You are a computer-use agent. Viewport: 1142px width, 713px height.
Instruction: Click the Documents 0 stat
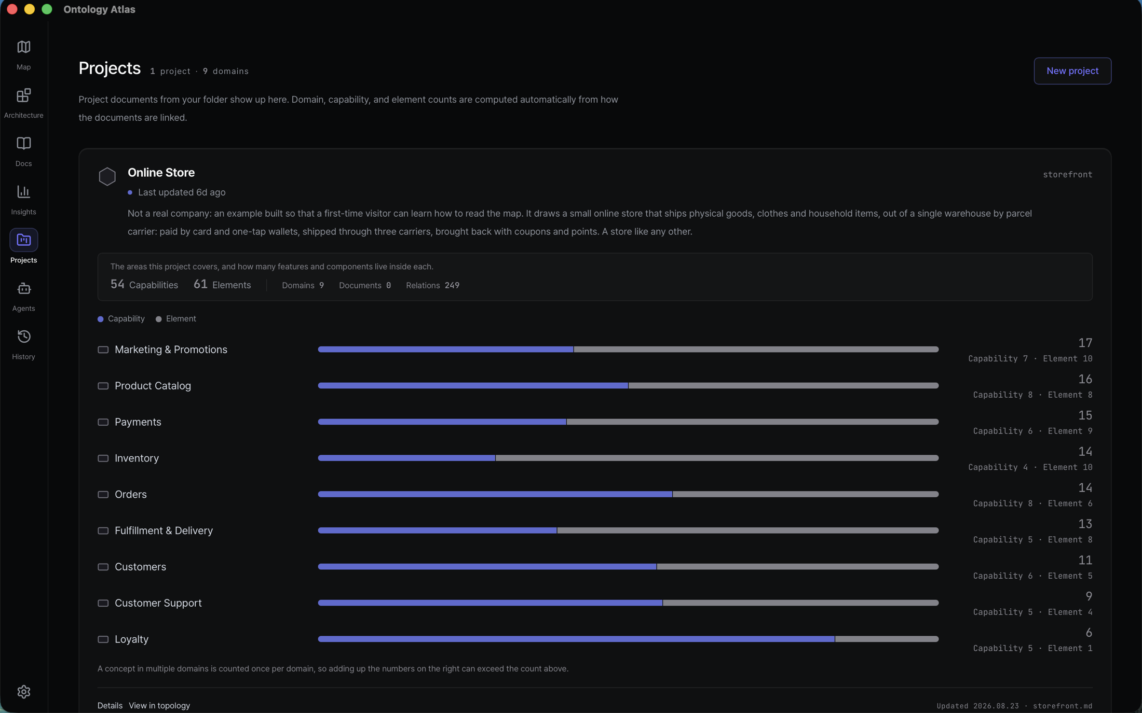[365, 286]
